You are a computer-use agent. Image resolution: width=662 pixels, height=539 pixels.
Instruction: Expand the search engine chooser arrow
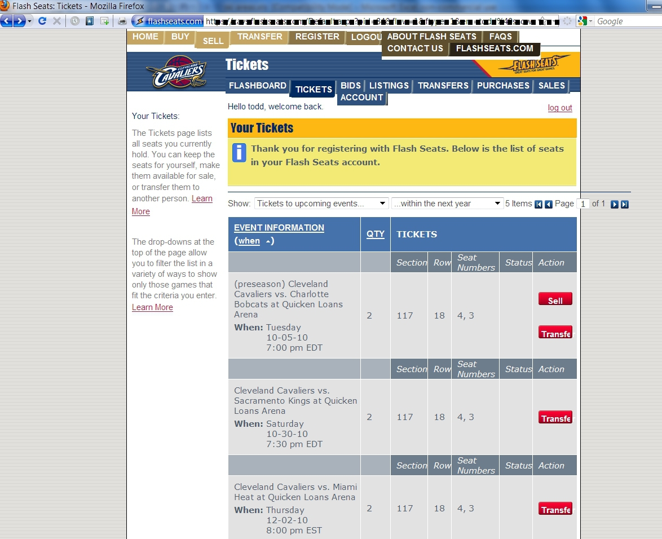pos(590,21)
